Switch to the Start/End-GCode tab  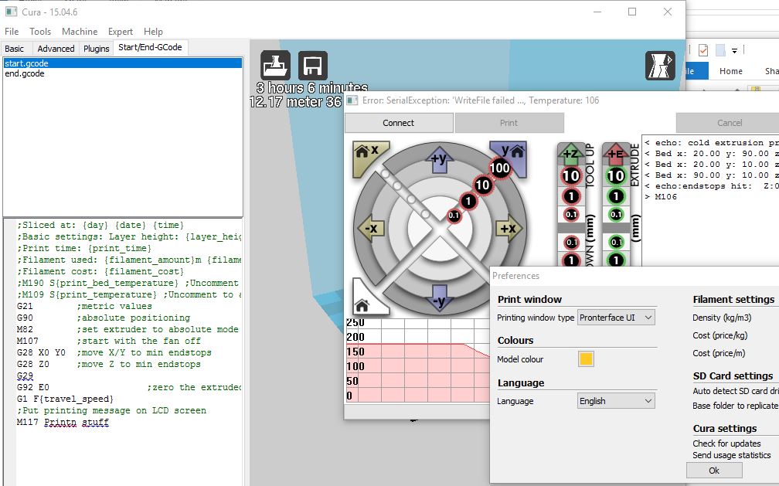coord(150,47)
